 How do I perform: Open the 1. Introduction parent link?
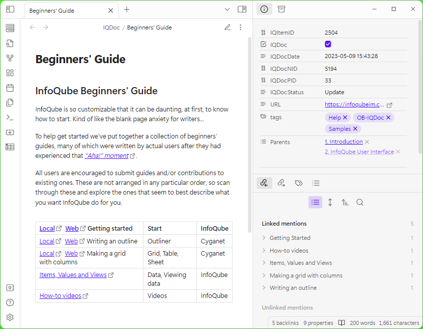(x=344, y=142)
